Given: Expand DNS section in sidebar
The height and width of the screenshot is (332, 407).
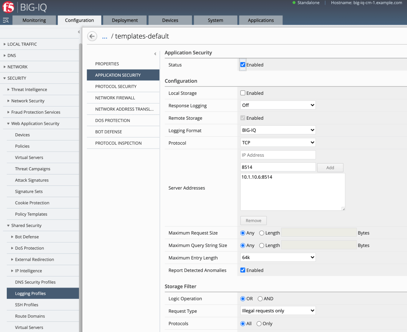Looking at the screenshot, I should tap(5, 55).
